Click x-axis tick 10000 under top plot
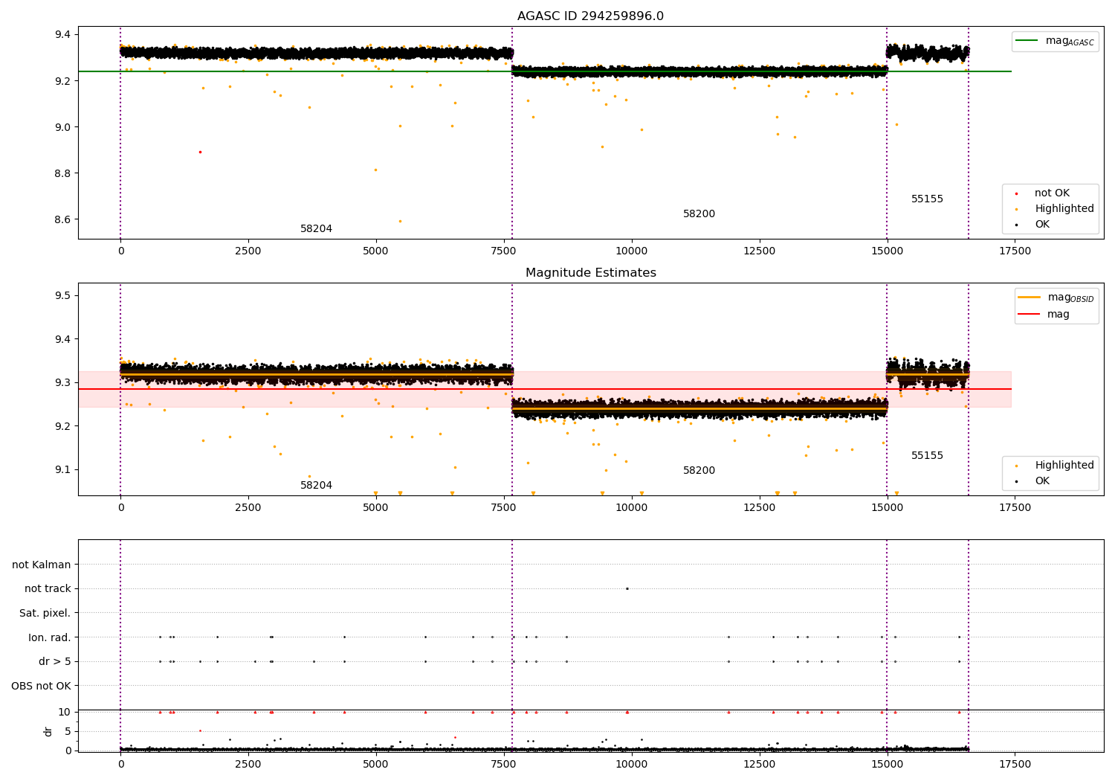 (x=632, y=251)
